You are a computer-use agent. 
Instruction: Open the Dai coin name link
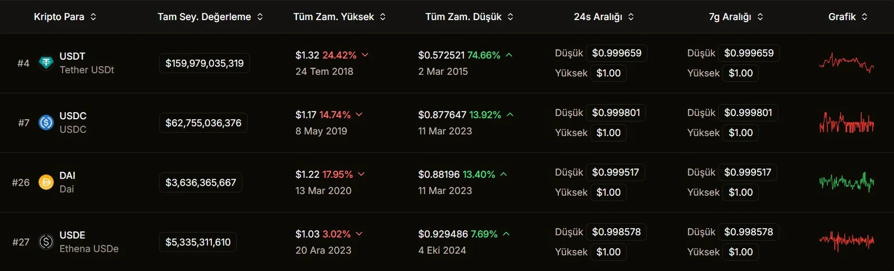[x=66, y=189]
